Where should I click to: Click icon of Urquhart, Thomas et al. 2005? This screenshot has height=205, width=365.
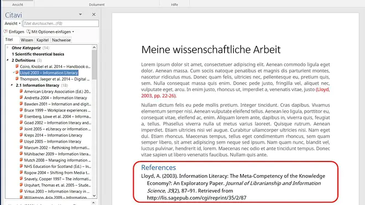(21, 185)
